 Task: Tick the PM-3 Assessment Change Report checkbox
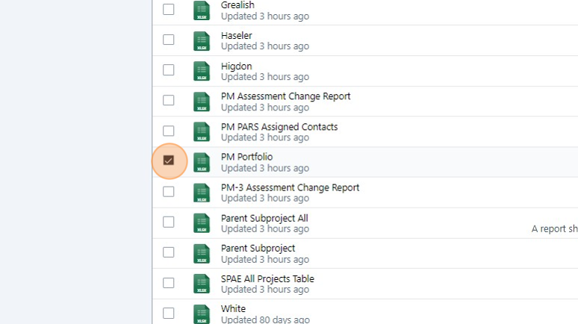point(169,191)
